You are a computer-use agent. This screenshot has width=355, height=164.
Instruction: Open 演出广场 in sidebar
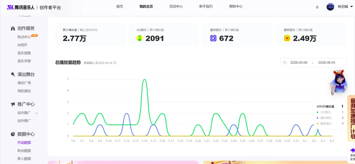(24, 83)
